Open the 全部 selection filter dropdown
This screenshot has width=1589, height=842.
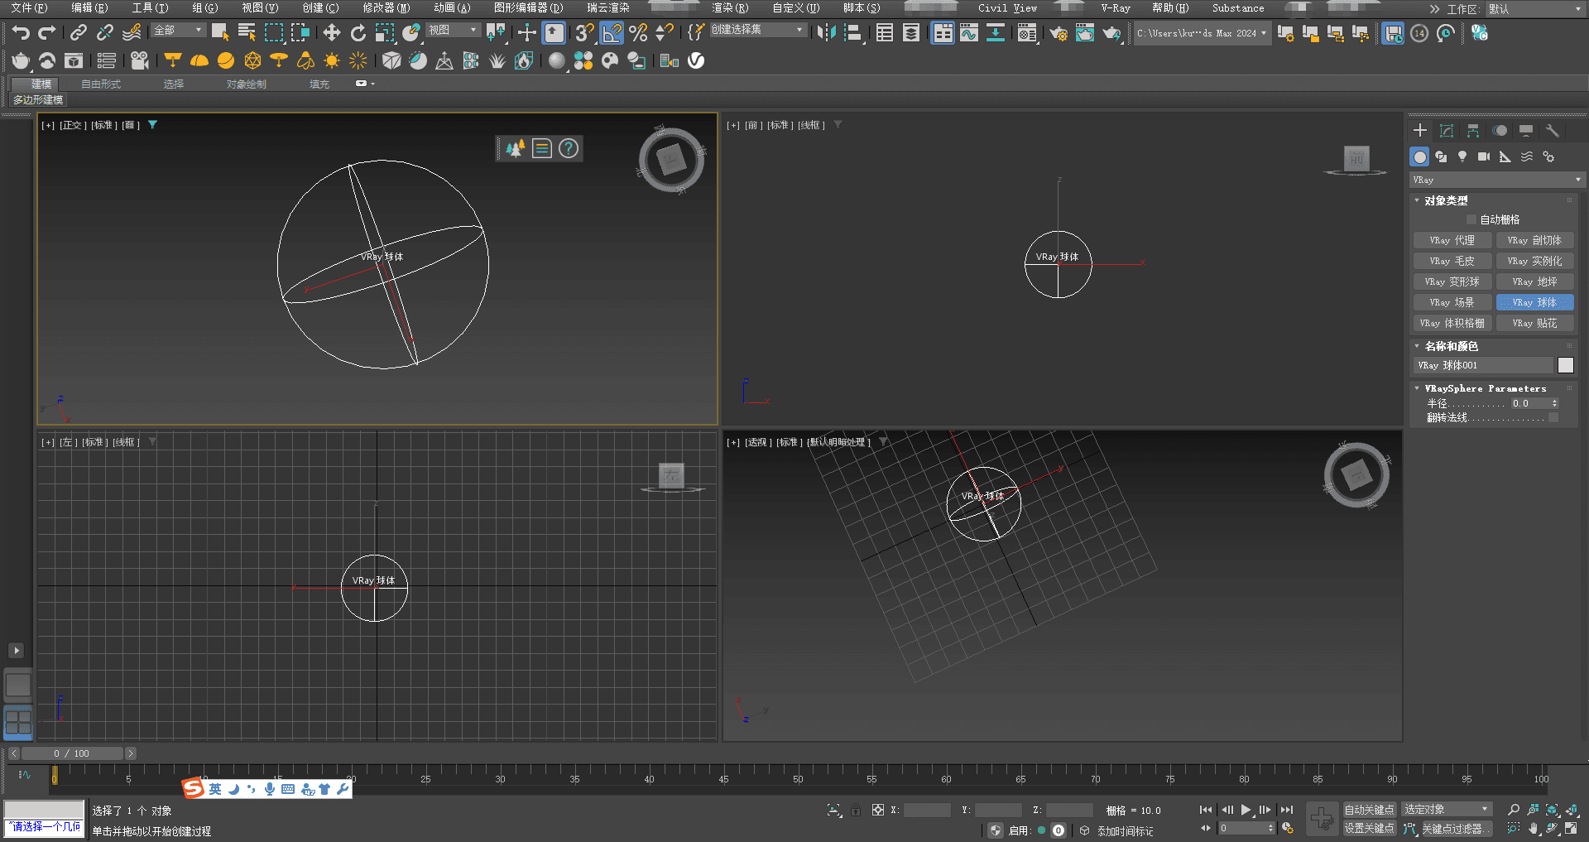pyautogui.click(x=178, y=30)
